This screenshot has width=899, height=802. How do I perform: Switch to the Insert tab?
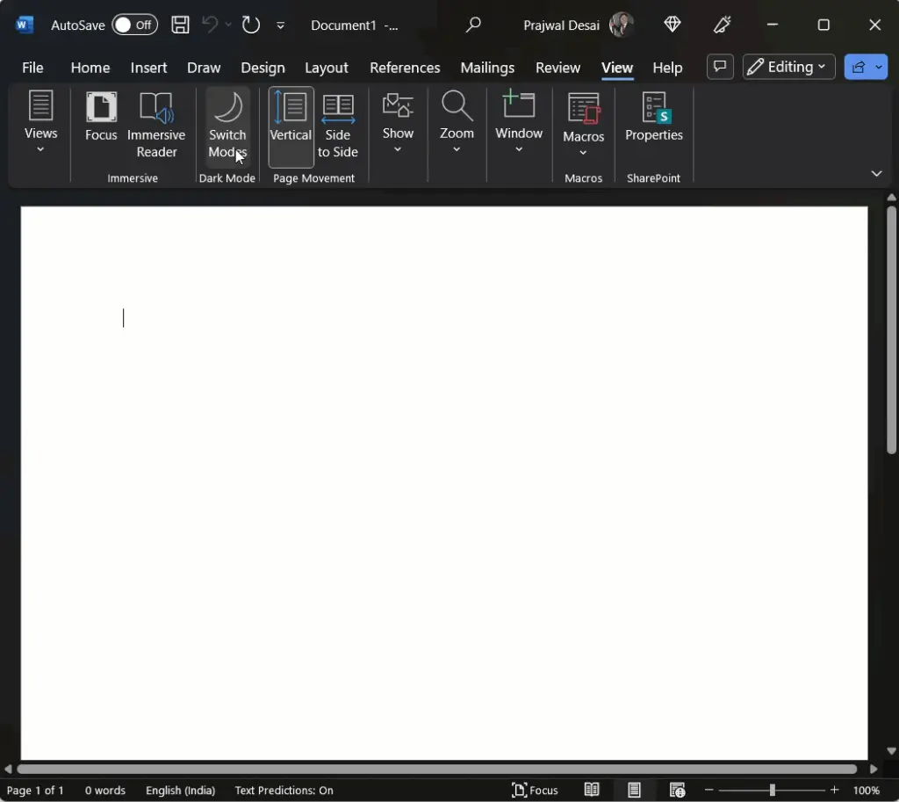[x=148, y=68]
